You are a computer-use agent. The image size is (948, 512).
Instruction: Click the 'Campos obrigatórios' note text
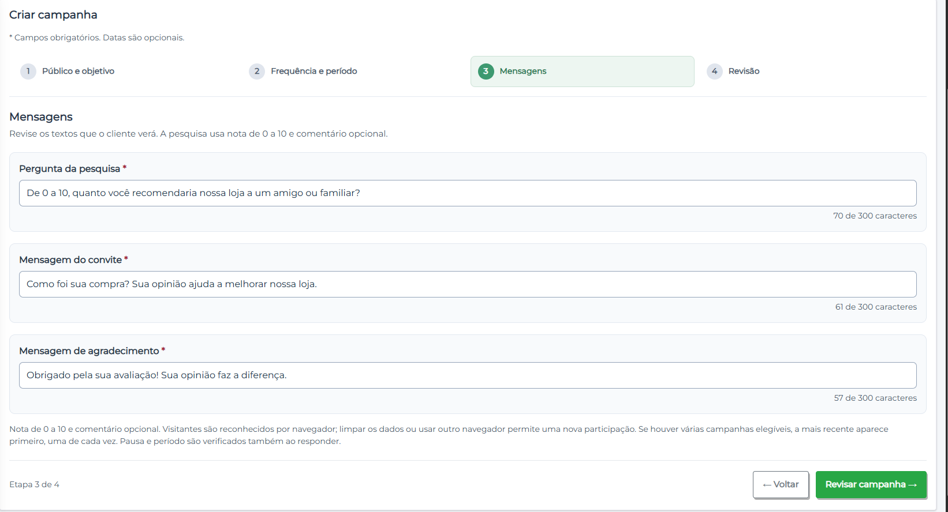click(97, 37)
